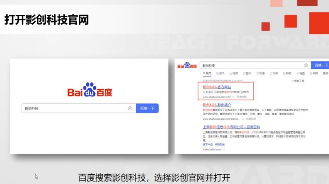Click the 所获荣誉 sub-link
The width and height of the screenshot is (329, 184).
[220, 144]
